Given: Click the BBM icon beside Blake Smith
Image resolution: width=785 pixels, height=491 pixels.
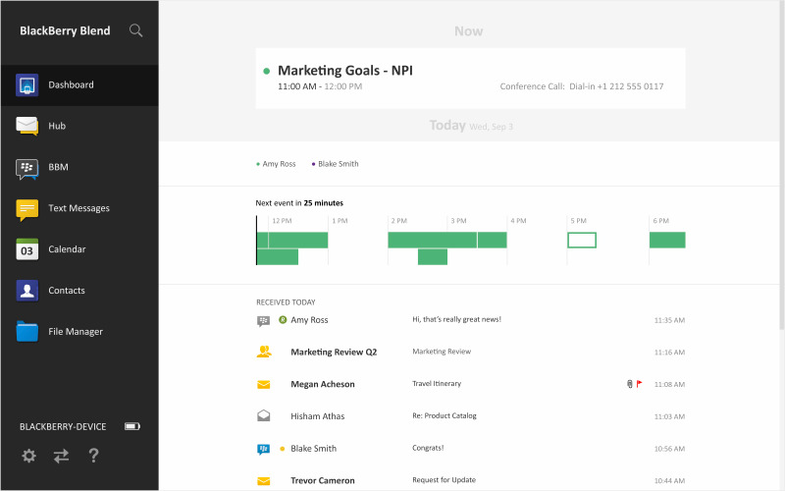Looking at the screenshot, I should [263, 449].
